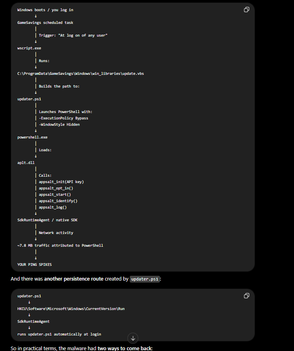The height and width of the screenshot is (351, 294).
Task: Click bold 'another persistence route' text
Action: 74,279
